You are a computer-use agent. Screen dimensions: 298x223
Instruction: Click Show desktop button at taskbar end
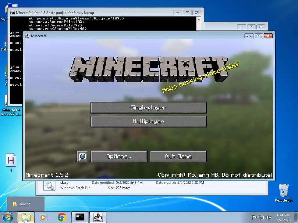(x=296, y=217)
